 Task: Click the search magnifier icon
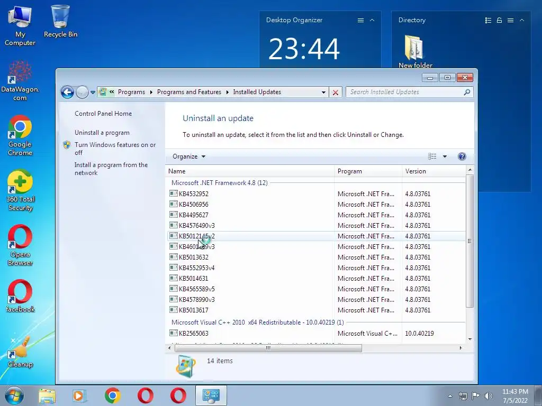[467, 92]
